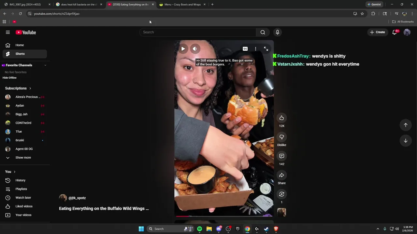Open the Extensions puzzle icon
This screenshot has width=417, height=234.
click(373, 14)
